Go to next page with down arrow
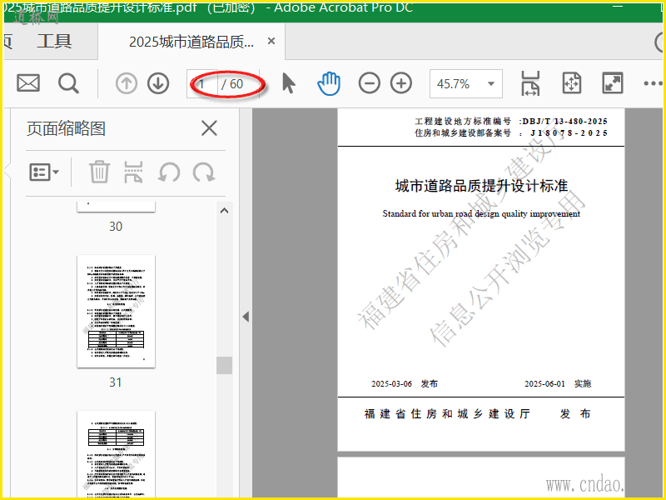The width and height of the screenshot is (666, 500). point(158,83)
